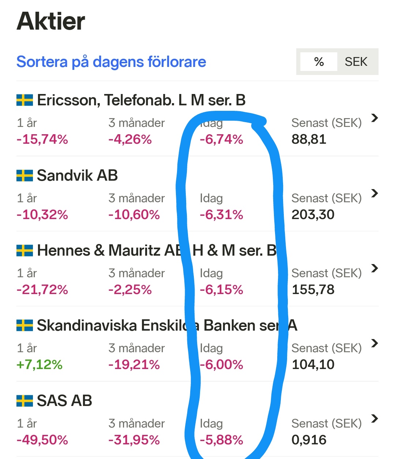Screen dimensions: 395x459
Task: Switch value display to percent (%)
Action: click(x=319, y=62)
